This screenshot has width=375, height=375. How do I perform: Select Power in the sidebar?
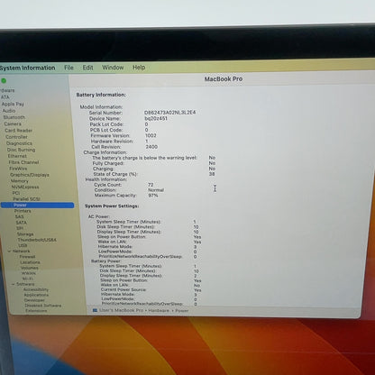(37, 205)
